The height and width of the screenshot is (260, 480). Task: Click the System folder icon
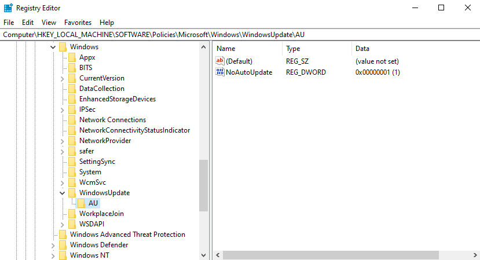point(72,172)
